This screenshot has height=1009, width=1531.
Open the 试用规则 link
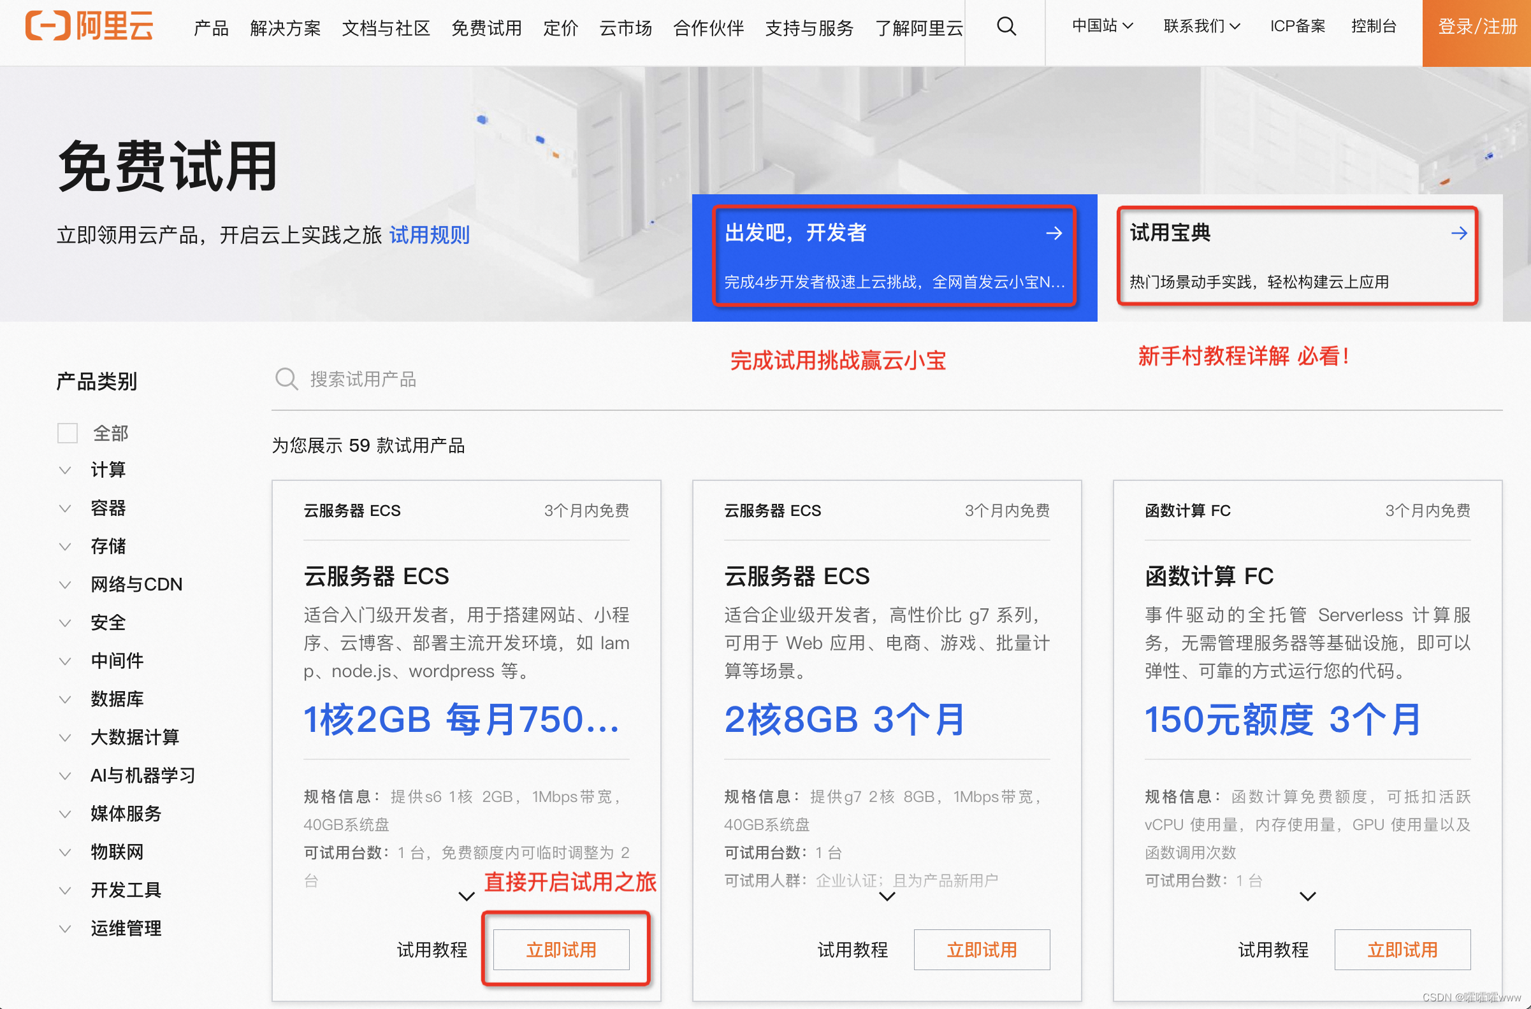click(x=429, y=236)
